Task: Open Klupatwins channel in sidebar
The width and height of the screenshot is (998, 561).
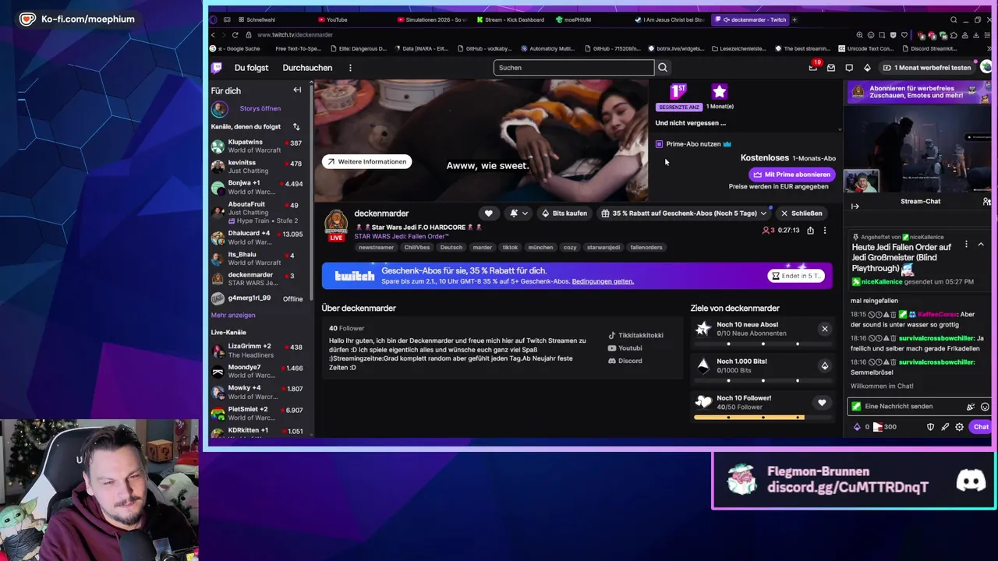Action: [257, 146]
